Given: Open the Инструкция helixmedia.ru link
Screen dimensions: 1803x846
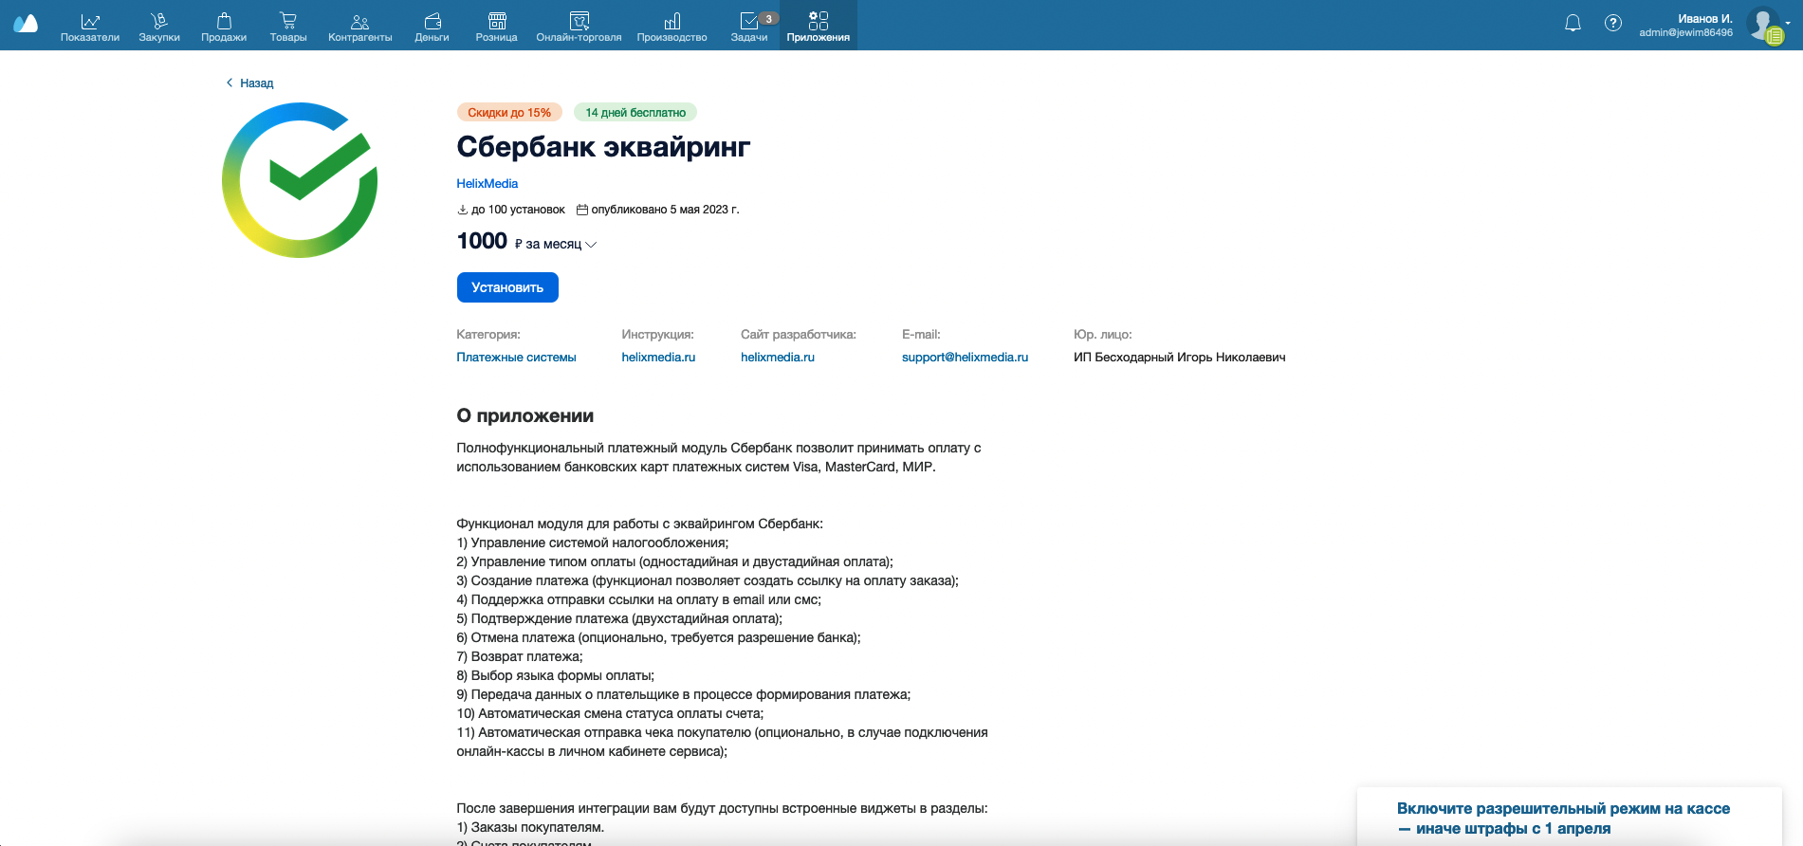Looking at the screenshot, I should (x=658, y=358).
